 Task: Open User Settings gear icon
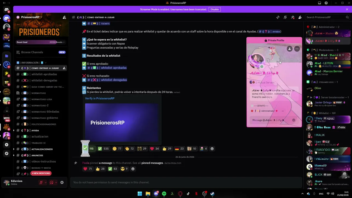pyautogui.click(x=62, y=182)
